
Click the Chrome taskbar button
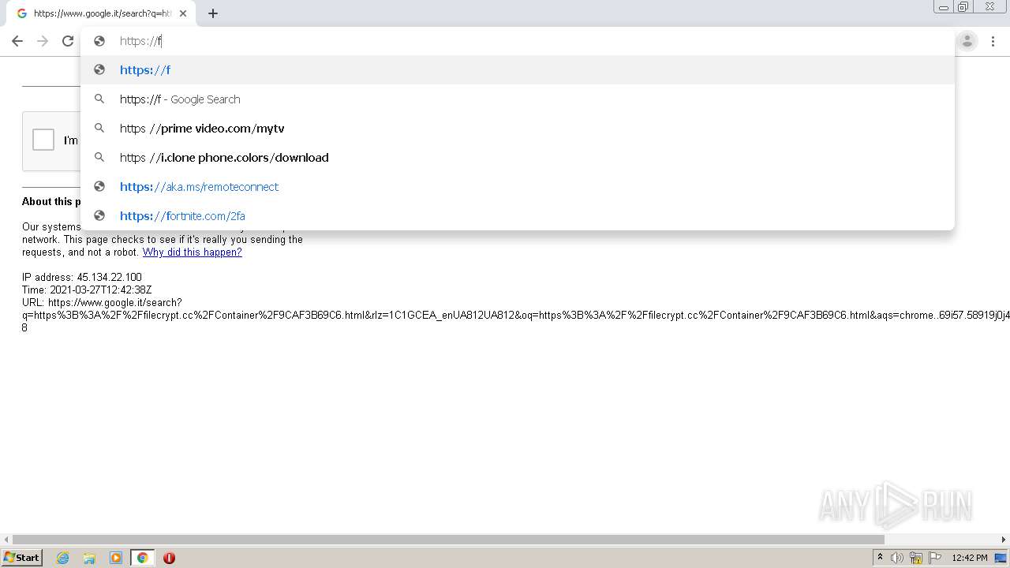[x=142, y=558]
